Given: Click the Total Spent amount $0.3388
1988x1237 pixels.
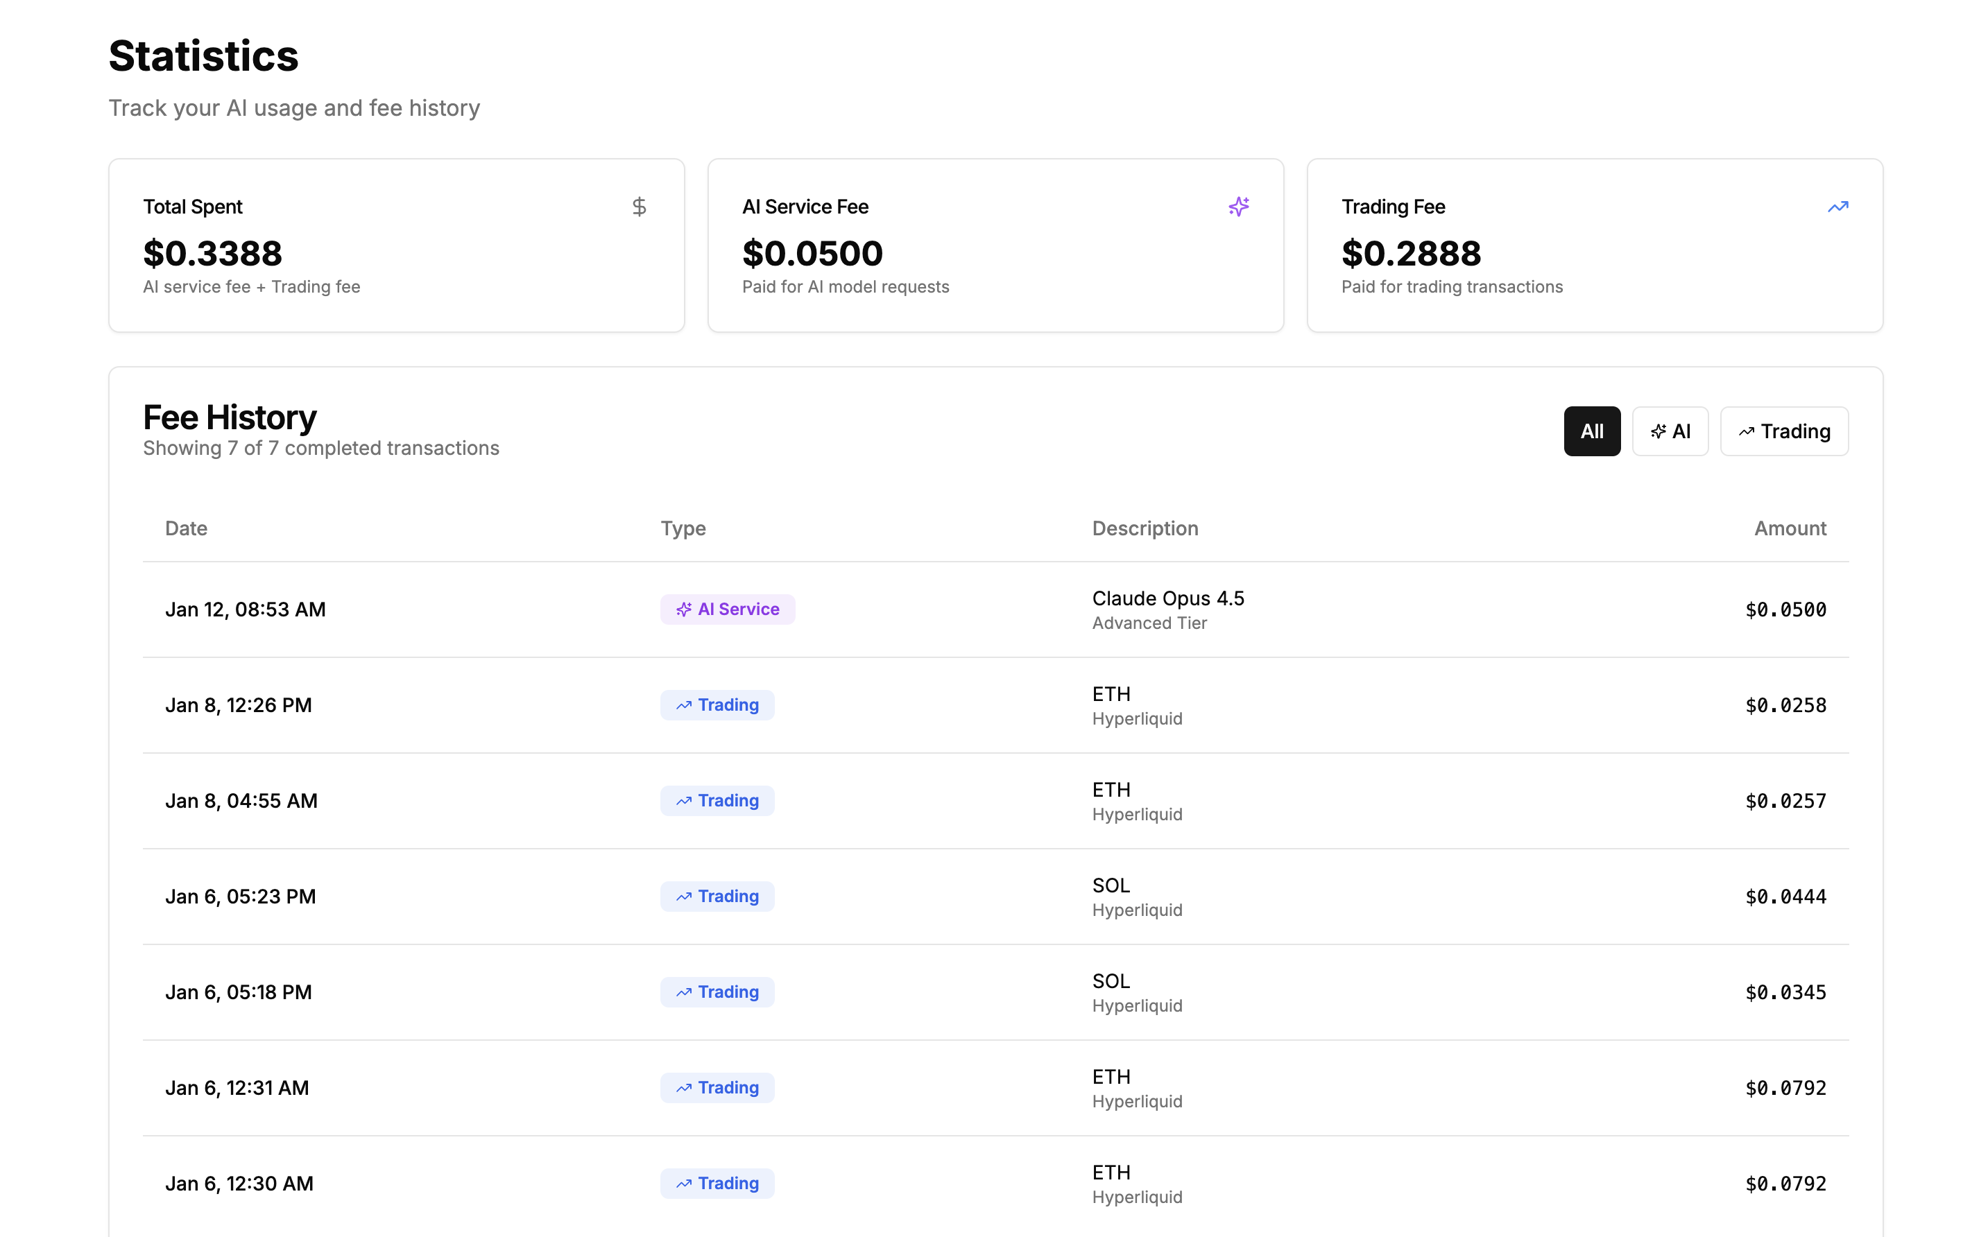Looking at the screenshot, I should tap(212, 253).
